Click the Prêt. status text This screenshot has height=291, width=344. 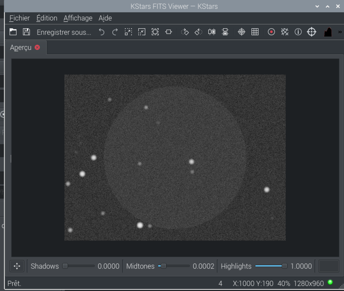click(x=14, y=284)
